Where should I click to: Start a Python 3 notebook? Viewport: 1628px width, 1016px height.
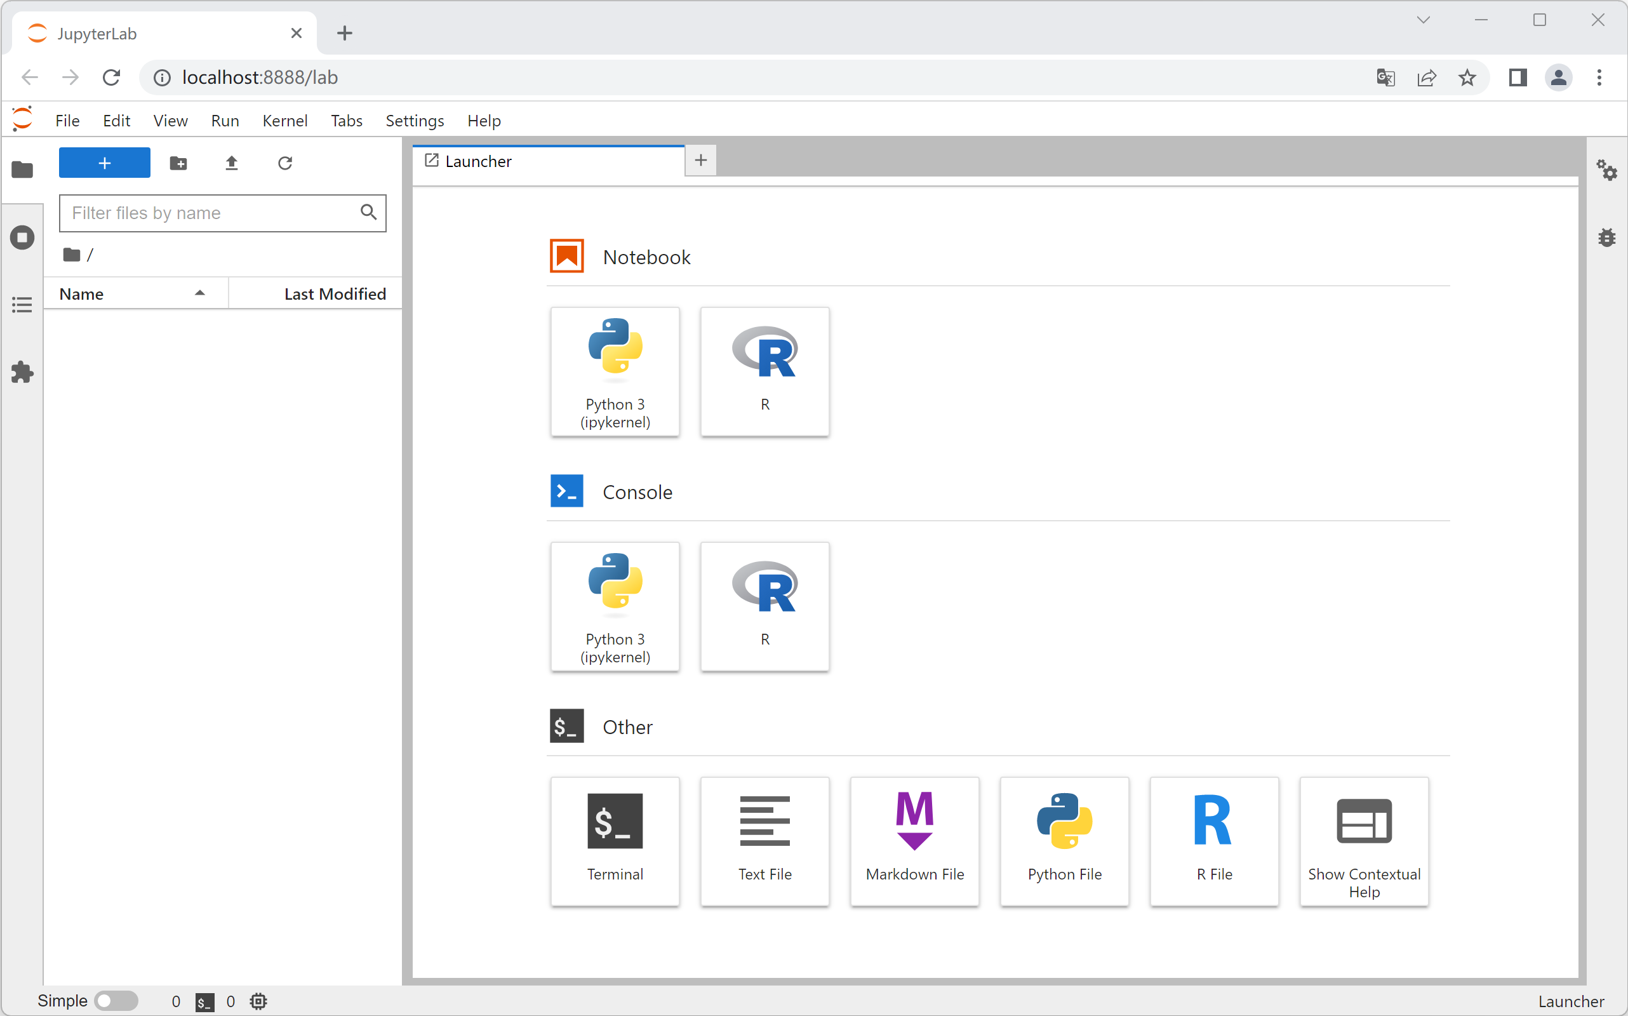pyautogui.click(x=615, y=371)
